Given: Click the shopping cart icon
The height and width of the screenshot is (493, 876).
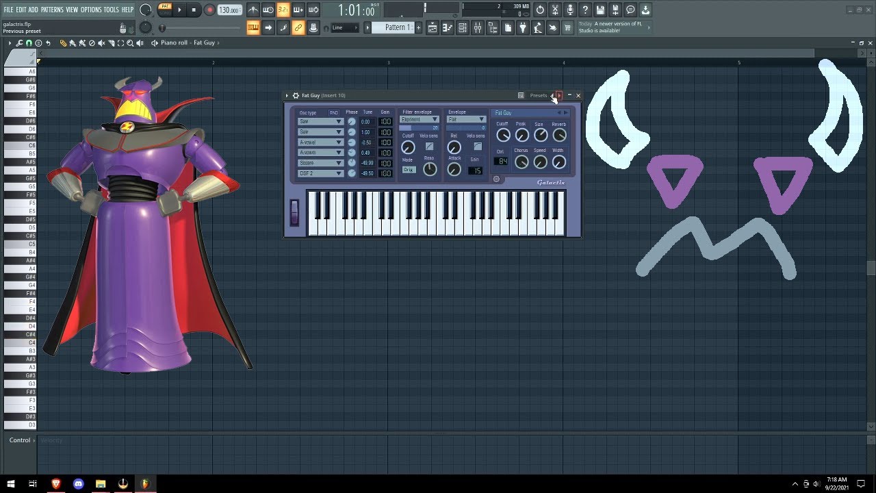Looking at the screenshot, I should click(x=567, y=27).
